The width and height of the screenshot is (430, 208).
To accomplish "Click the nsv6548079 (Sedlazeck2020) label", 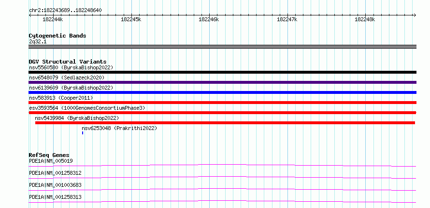I will (x=67, y=78).
